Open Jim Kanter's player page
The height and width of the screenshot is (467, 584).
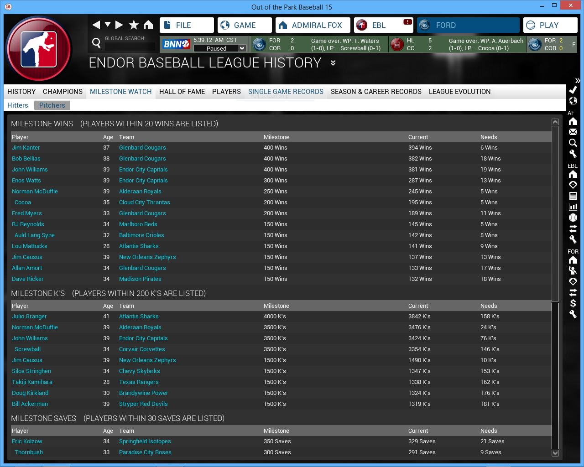coord(26,148)
